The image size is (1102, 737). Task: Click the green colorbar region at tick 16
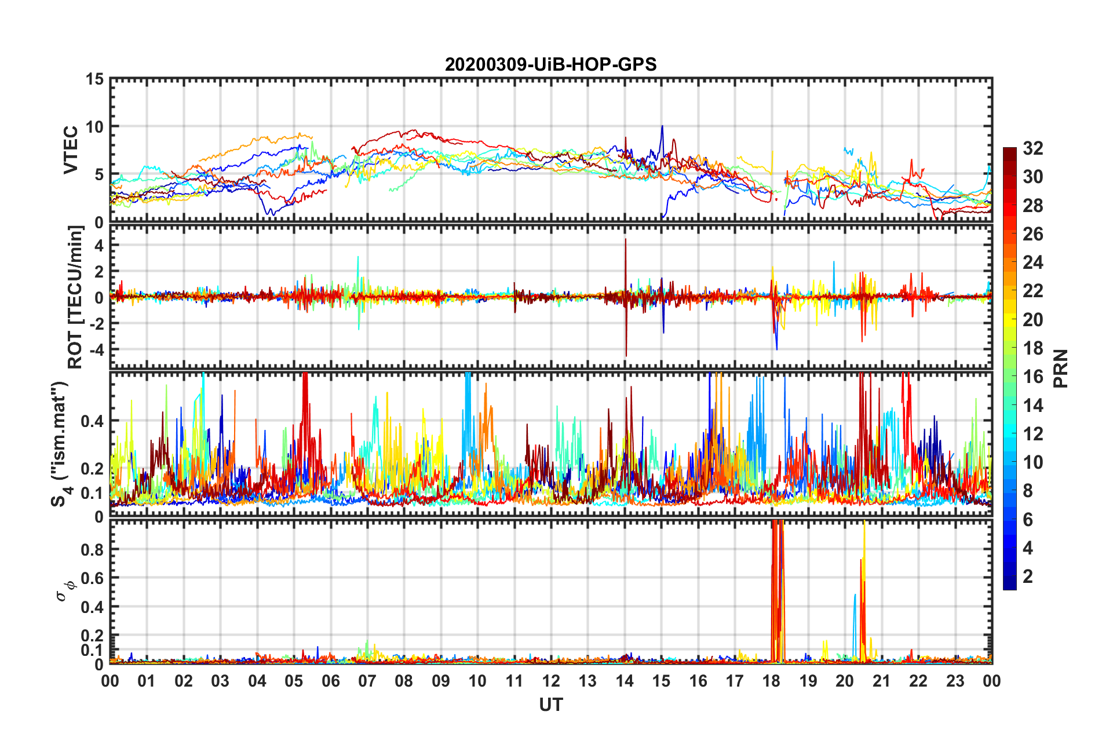[1009, 377]
